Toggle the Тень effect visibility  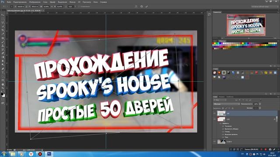pyautogui.click(x=223, y=137)
